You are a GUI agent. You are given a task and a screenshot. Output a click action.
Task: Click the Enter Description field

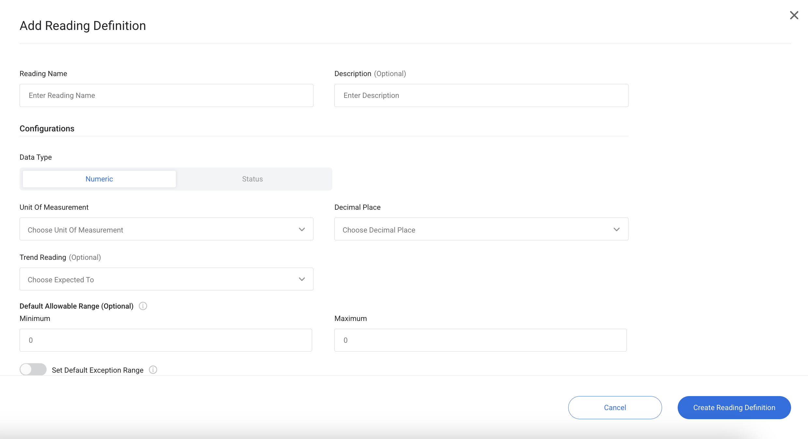481,95
